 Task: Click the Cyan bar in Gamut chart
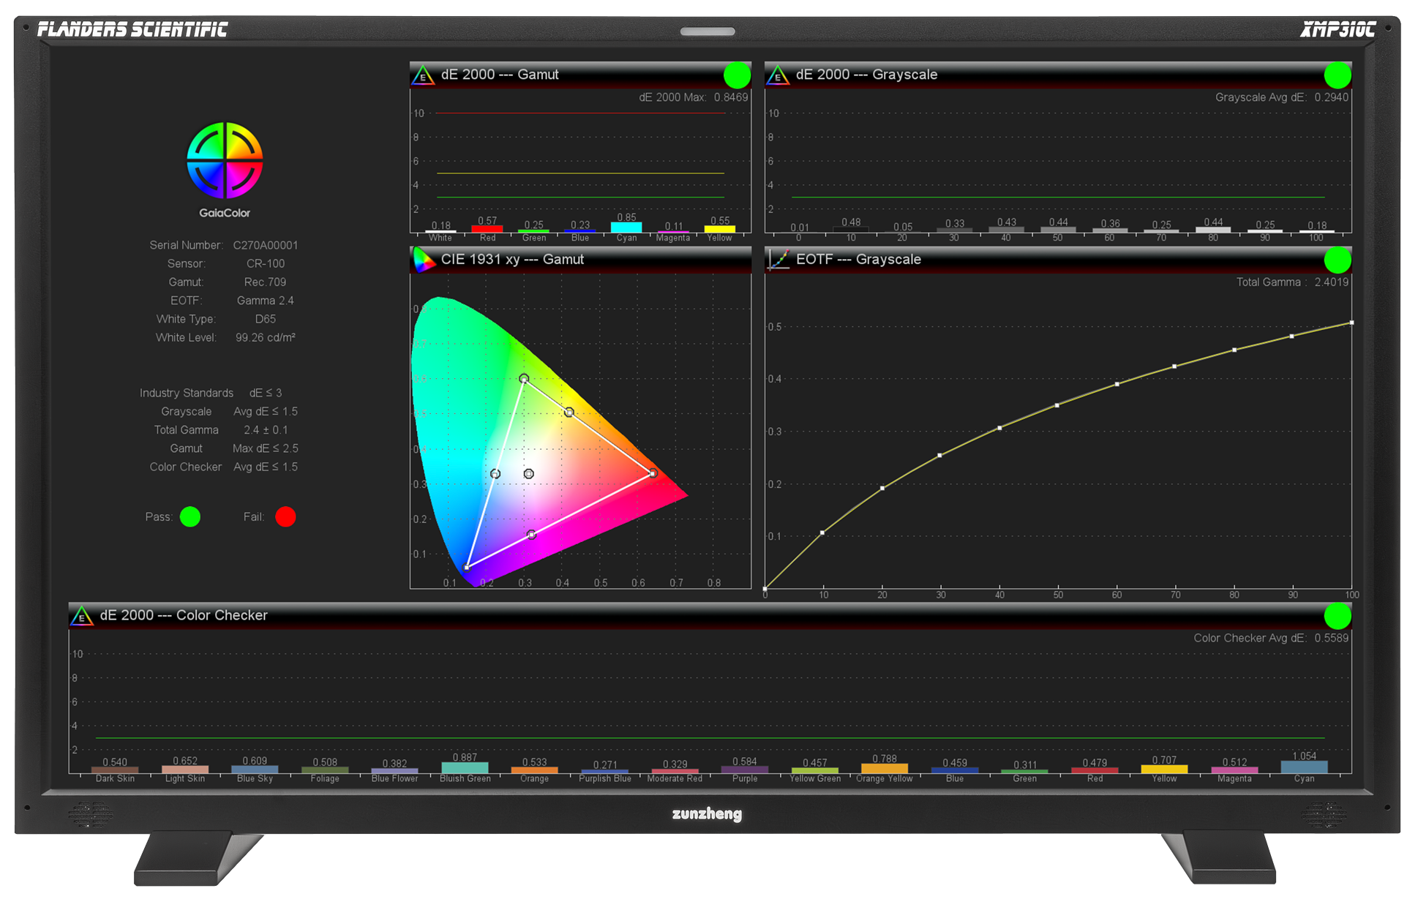click(x=626, y=227)
